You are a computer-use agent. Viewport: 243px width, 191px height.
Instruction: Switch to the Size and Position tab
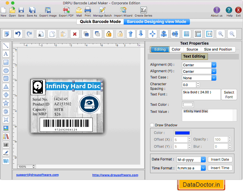click(218, 50)
